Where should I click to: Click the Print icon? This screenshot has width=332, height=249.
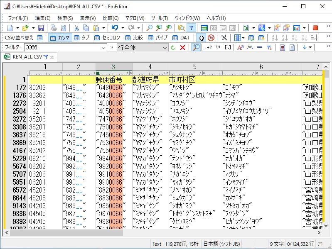tap(54, 28)
